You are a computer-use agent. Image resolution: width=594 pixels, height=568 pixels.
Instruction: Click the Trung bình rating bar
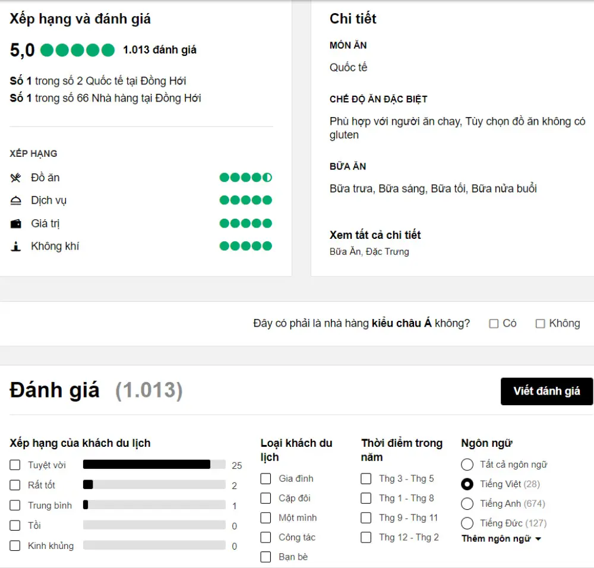pyautogui.click(x=154, y=504)
